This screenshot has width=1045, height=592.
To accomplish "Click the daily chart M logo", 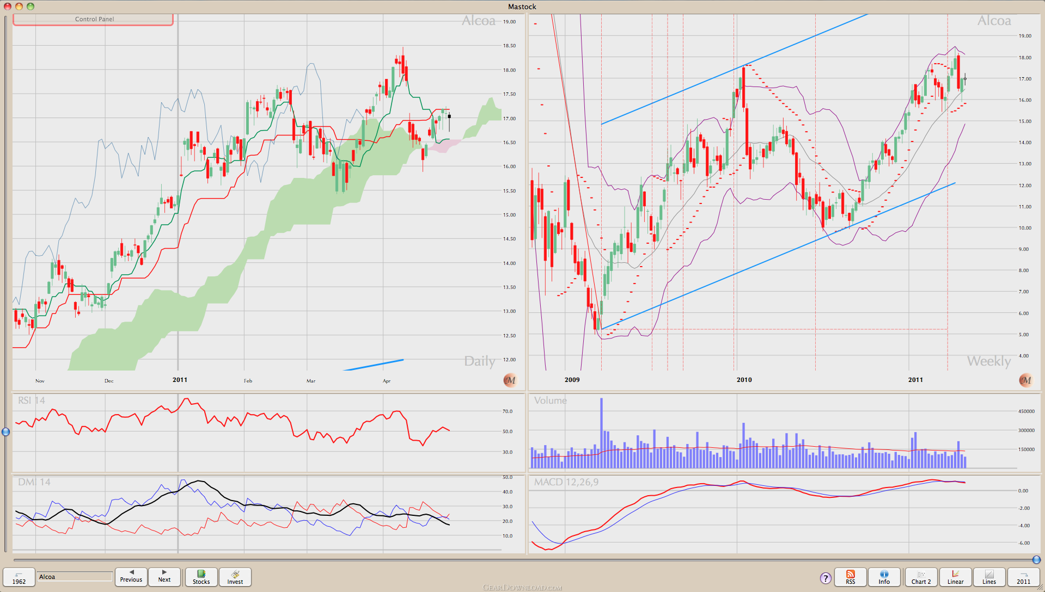I will [x=510, y=380].
